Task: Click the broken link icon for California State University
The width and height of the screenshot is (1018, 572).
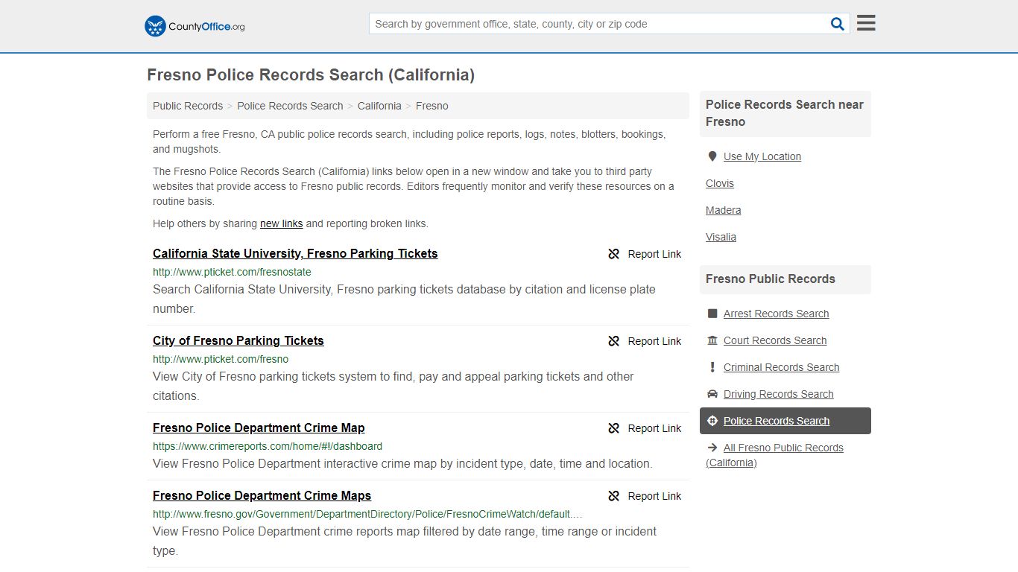Action: point(613,254)
